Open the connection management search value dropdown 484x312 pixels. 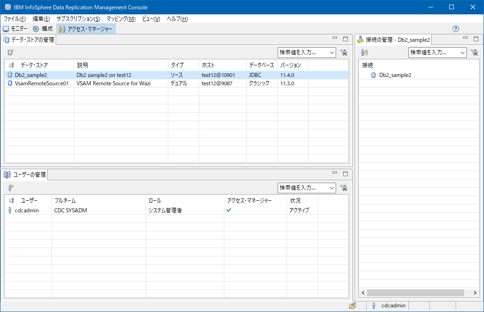click(x=462, y=52)
